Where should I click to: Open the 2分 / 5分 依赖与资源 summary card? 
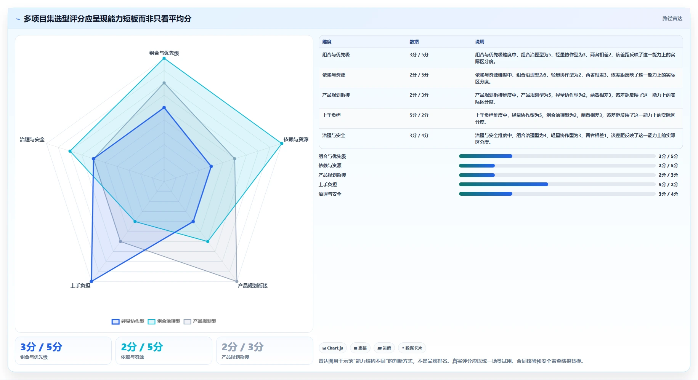164,351
